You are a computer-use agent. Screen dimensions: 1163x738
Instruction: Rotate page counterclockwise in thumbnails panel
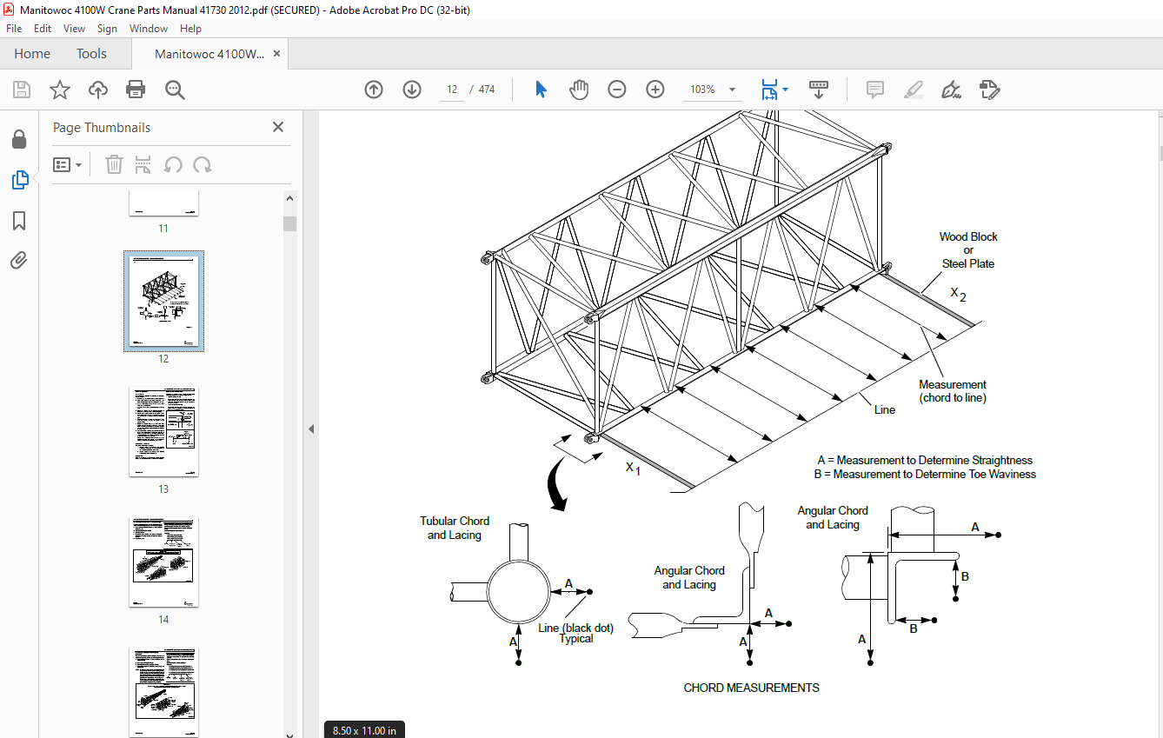(x=173, y=164)
